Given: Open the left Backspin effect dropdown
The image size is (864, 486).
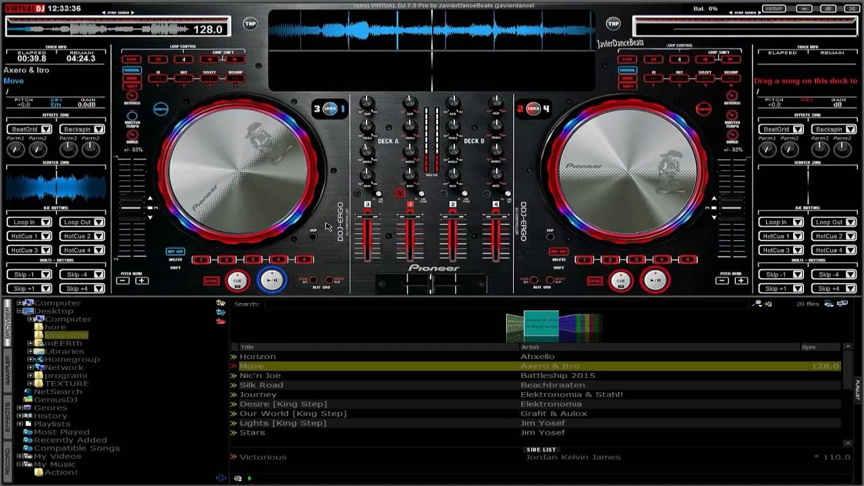Looking at the screenshot, I should coord(82,129).
